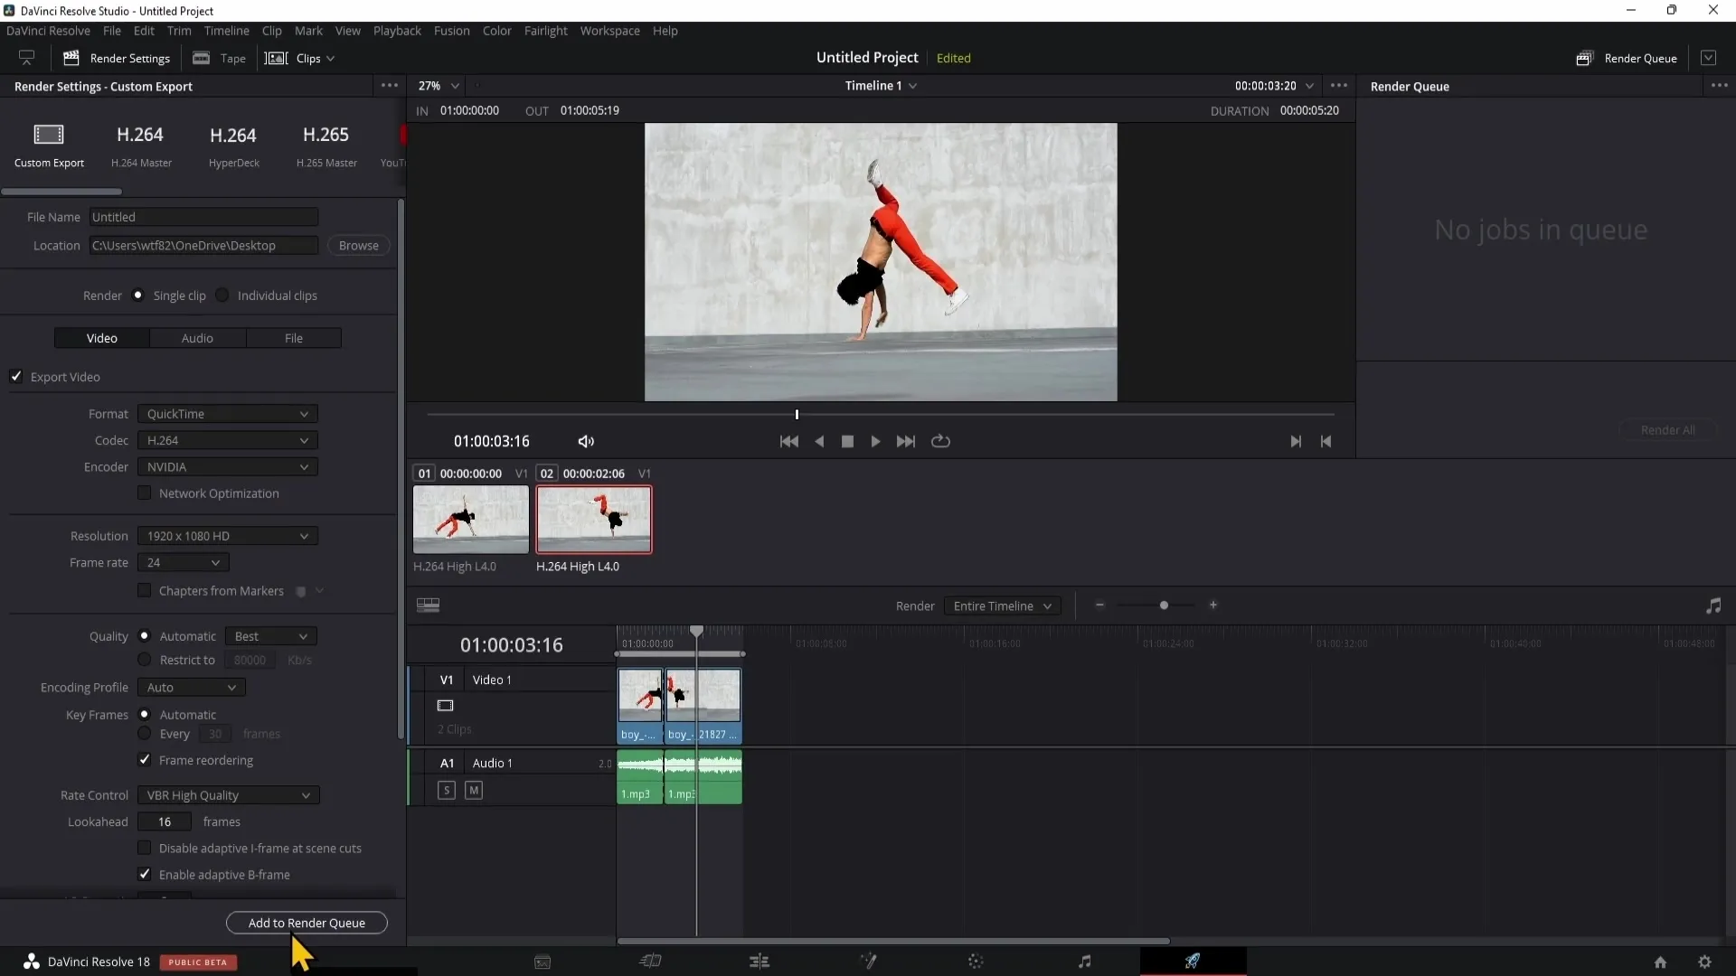
Task: Toggle Export Video checkbox
Action: pyautogui.click(x=16, y=377)
